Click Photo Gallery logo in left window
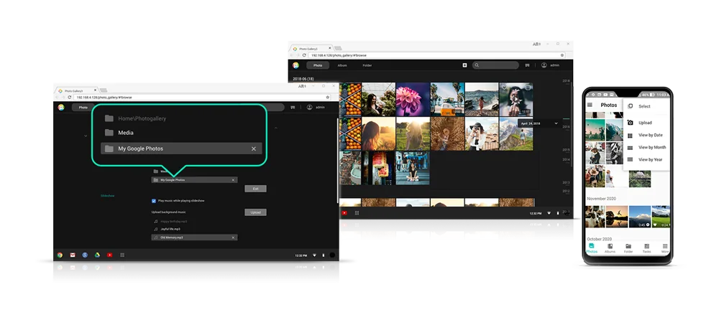 61,107
